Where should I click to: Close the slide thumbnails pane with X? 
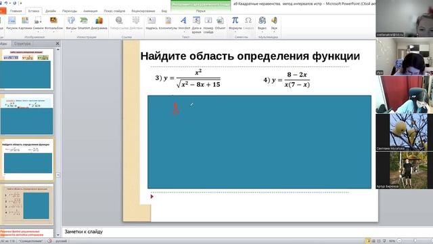[x=57, y=43]
